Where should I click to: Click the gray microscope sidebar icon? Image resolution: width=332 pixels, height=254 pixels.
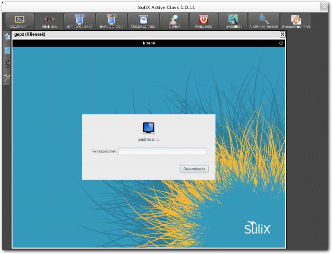click(7, 64)
